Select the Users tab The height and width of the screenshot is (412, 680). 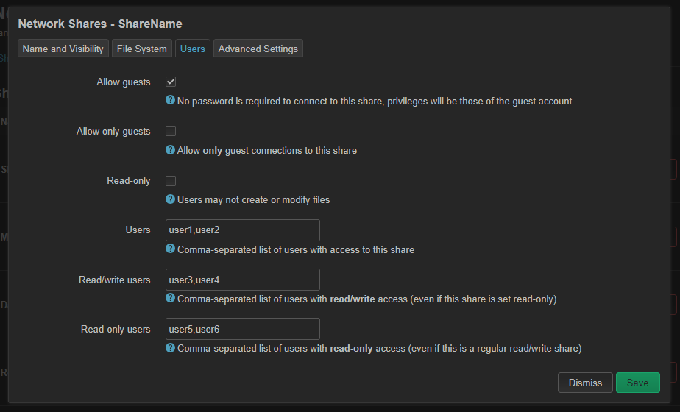[193, 49]
